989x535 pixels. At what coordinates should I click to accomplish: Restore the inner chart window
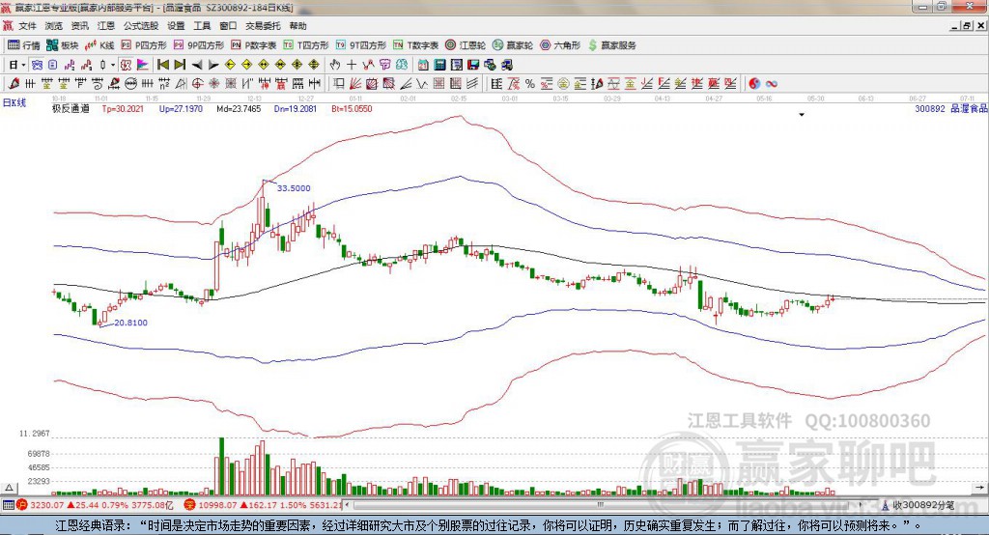(x=967, y=26)
